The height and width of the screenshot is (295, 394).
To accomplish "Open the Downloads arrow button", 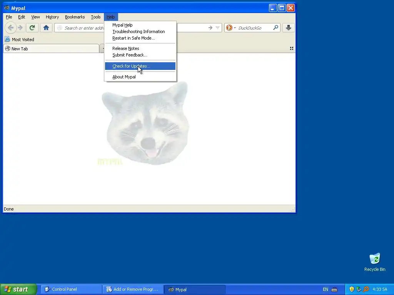I will coord(289,28).
